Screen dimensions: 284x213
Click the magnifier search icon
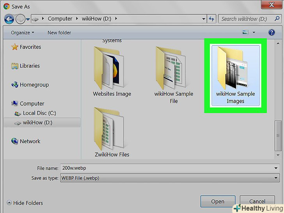click(277, 18)
